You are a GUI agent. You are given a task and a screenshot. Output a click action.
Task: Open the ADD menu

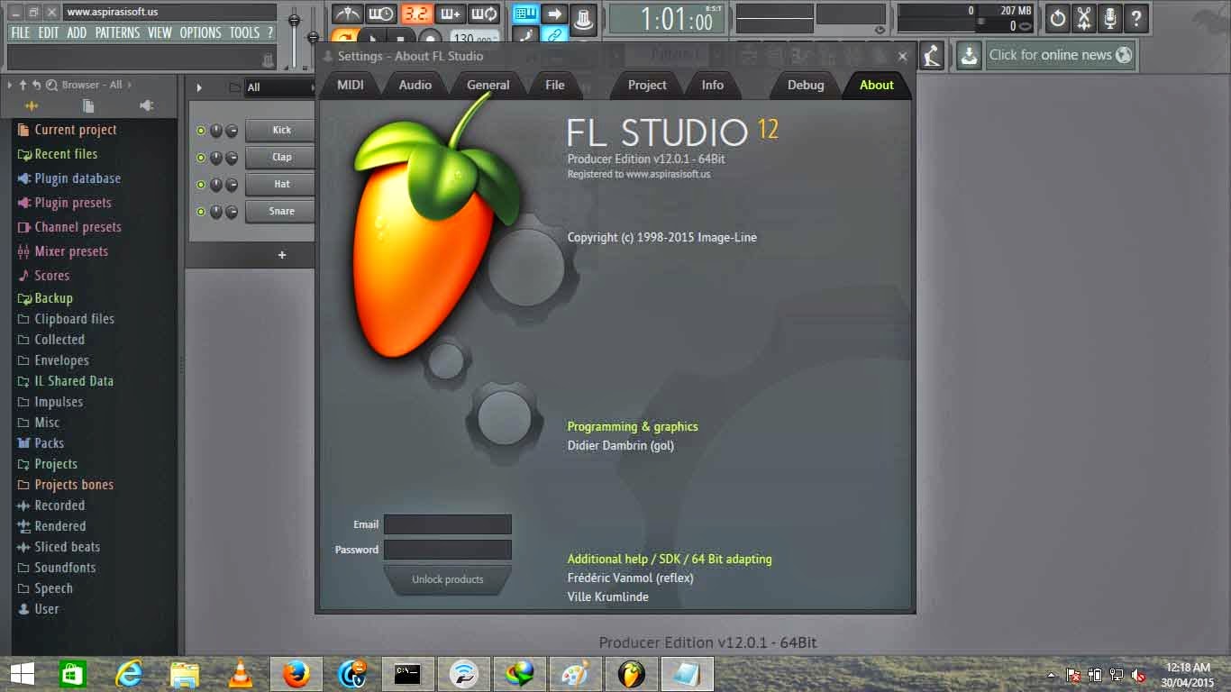[x=77, y=32]
